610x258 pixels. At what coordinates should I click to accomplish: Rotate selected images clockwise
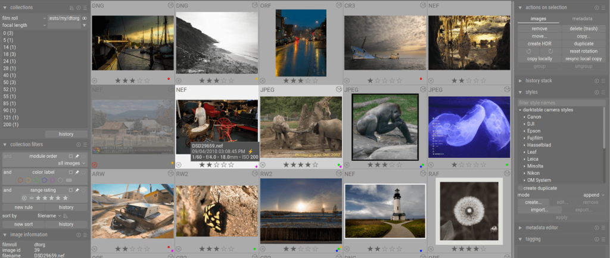[550, 51]
